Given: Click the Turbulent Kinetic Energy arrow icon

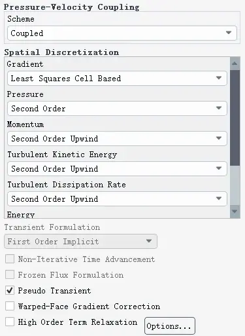Looking at the screenshot, I should [x=219, y=168].
